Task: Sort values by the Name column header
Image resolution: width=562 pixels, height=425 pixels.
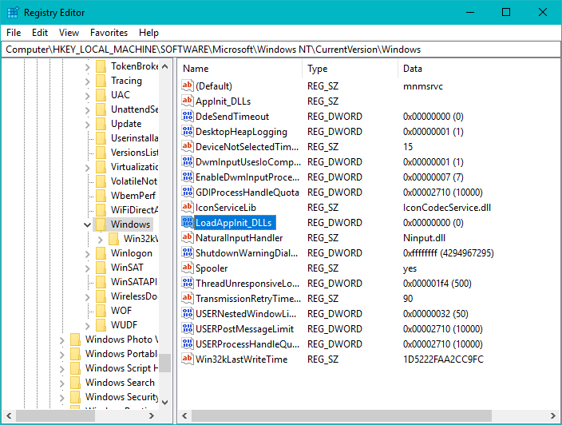Action: (x=240, y=69)
